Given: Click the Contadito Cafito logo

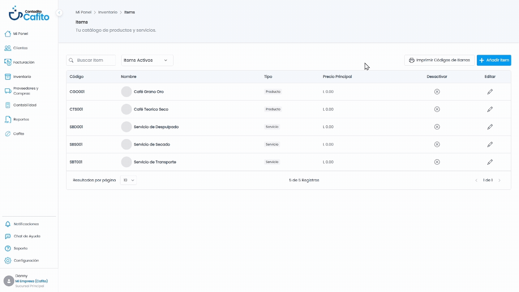Looking at the screenshot, I should click(x=29, y=13).
